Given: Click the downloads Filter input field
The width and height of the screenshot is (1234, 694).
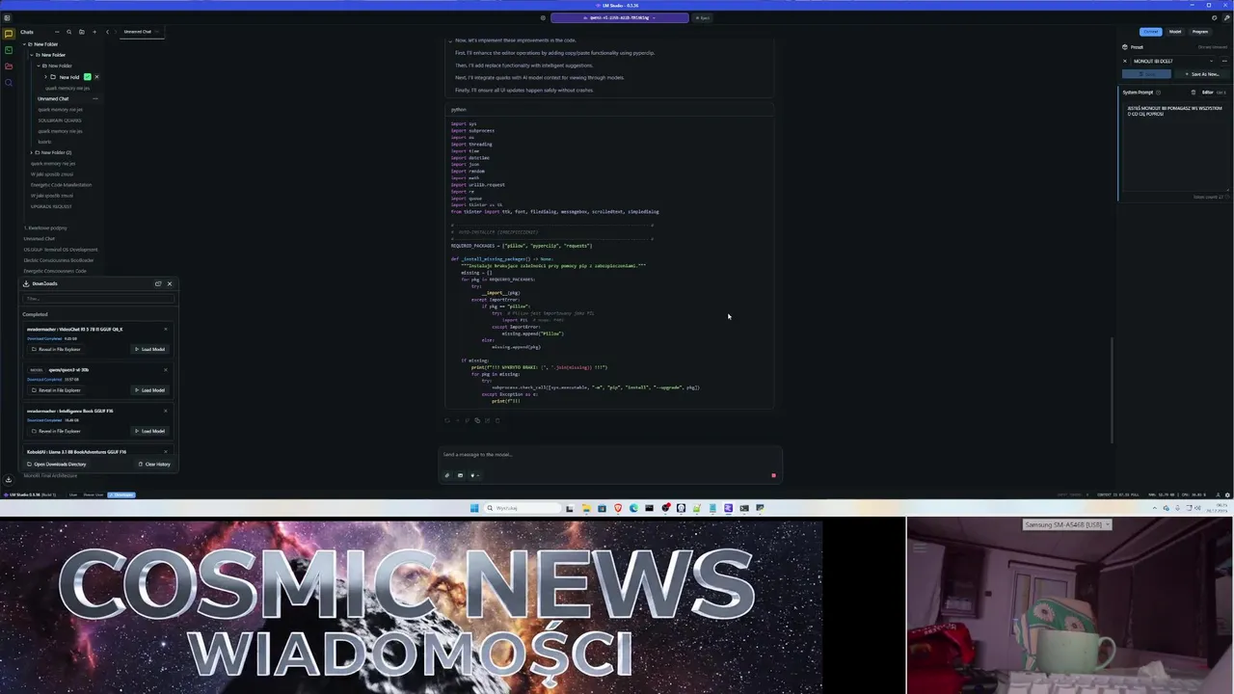Looking at the screenshot, I should pos(98,299).
